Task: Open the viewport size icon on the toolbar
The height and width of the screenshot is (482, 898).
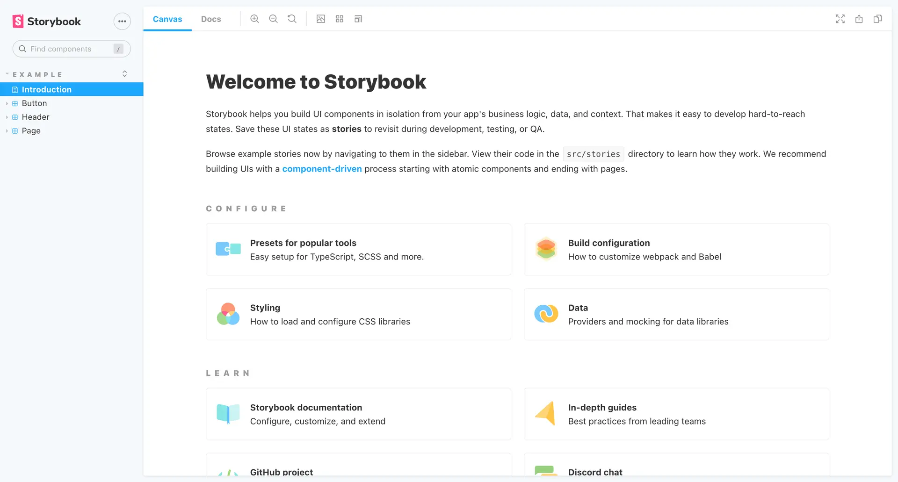Action: point(358,19)
